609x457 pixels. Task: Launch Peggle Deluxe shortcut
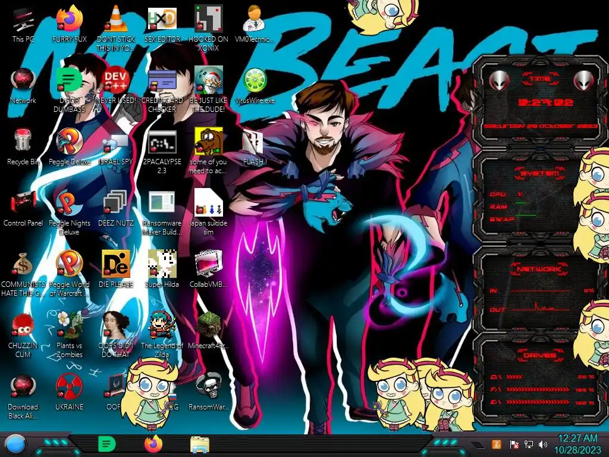tap(70, 147)
